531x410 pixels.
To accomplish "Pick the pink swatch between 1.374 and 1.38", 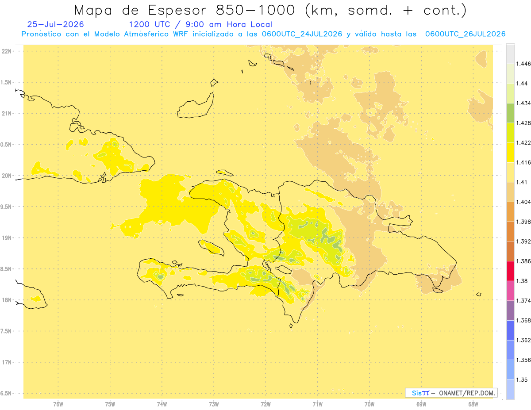I will tap(510, 291).
